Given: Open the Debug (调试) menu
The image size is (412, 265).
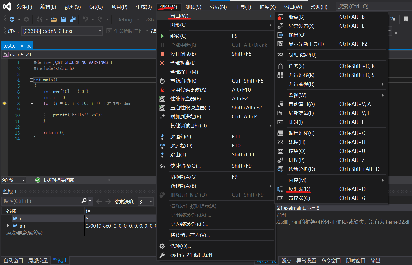Looking at the screenshot, I should (168, 7).
